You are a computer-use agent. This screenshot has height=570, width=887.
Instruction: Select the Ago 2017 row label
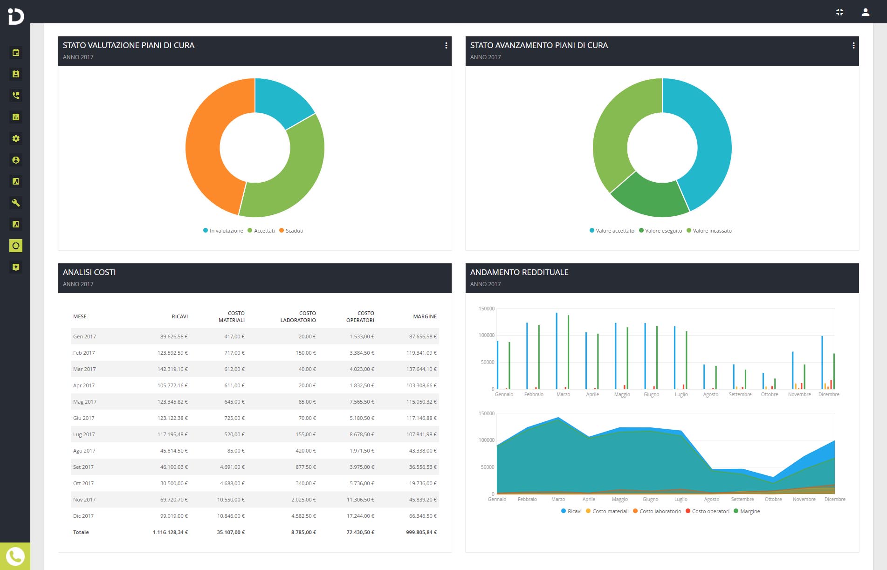(x=84, y=451)
